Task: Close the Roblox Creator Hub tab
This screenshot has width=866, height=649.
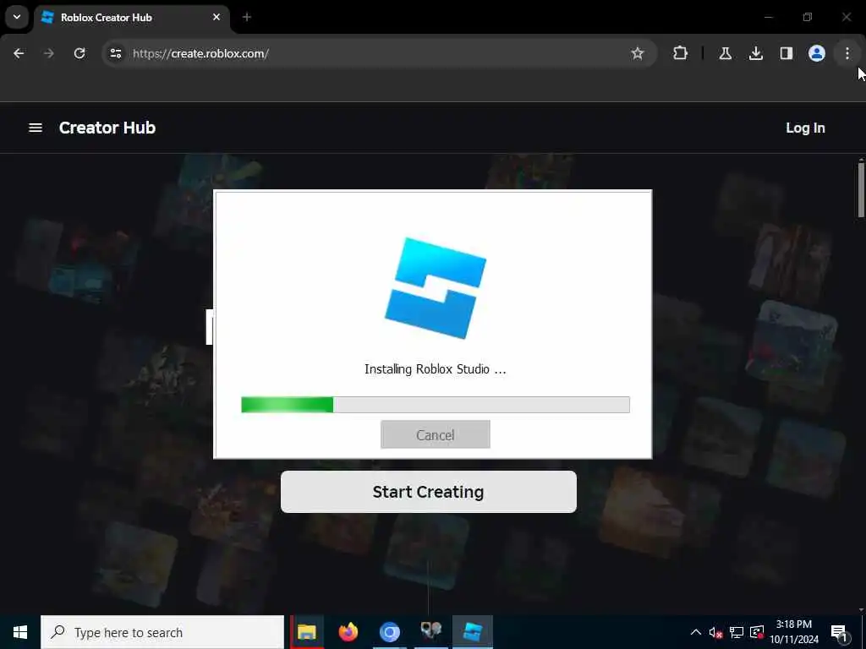Action: click(x=216, y=17)
